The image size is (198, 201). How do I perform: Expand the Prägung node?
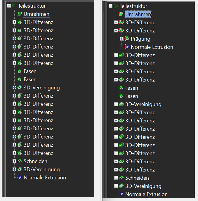click(121, 39)
